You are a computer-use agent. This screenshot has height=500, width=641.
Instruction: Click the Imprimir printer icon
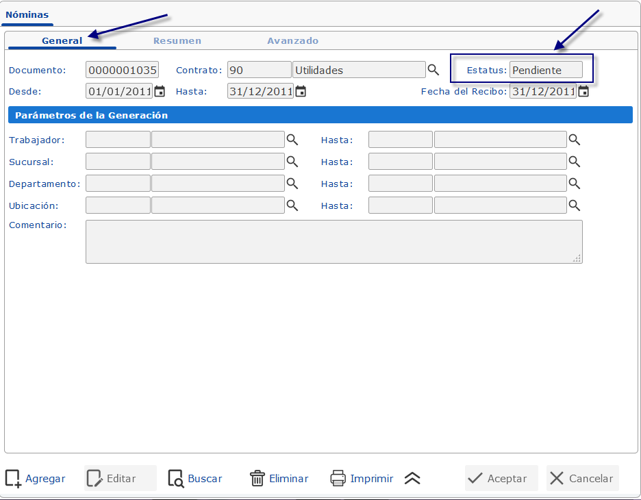tap(338, 478)
